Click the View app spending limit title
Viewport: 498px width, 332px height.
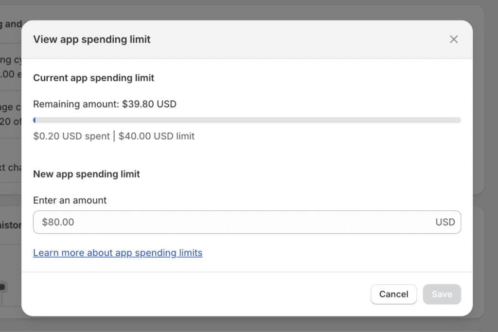click(92, 39)
